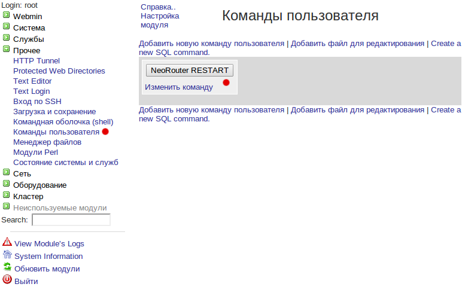
Task: Open the HTTP Tunnel module
Action: coord(37,61)
